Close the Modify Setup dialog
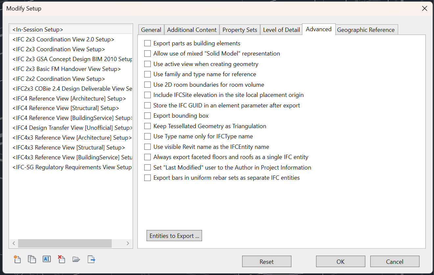This screenshot has width=434, height=275. pyautogui.click(x=424, y=9)
